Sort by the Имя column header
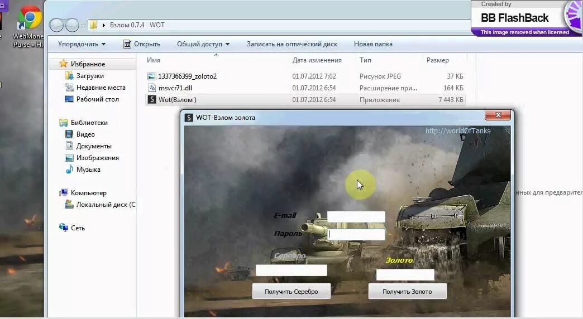 coord(154,60)
